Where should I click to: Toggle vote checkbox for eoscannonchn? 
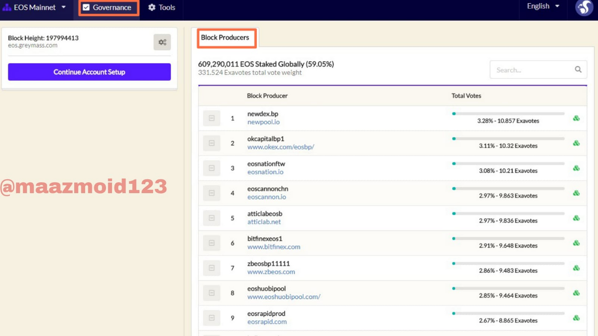click(212, 193)
